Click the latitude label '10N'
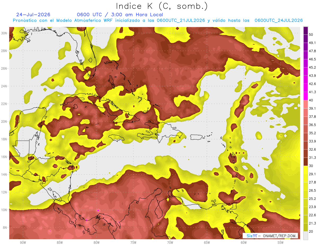 click(4, 210)
